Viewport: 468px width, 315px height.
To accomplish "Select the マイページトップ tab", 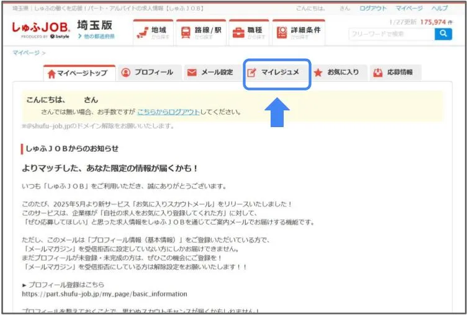I will (x=78, y=73).
